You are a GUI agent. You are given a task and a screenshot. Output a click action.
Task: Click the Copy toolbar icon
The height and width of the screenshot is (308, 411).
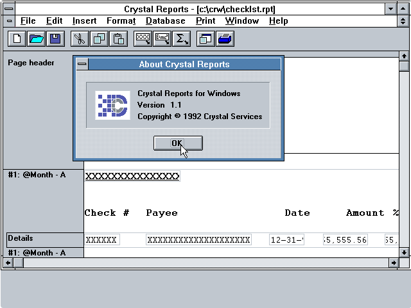[x=99, y=39]
